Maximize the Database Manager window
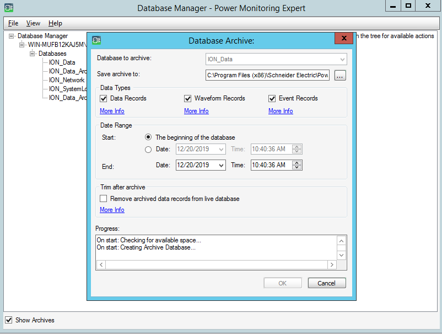The width and height of the screenshot is (442, 334). click(408, 6)
